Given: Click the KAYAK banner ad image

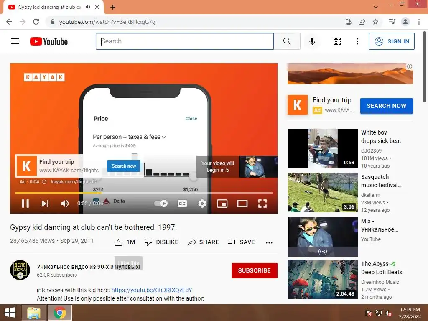Looking at the screenshot, I should [350, 74].
